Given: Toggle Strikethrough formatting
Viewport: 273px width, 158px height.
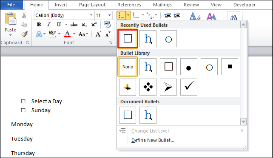Looking at the screenshot, I should 74,25.
